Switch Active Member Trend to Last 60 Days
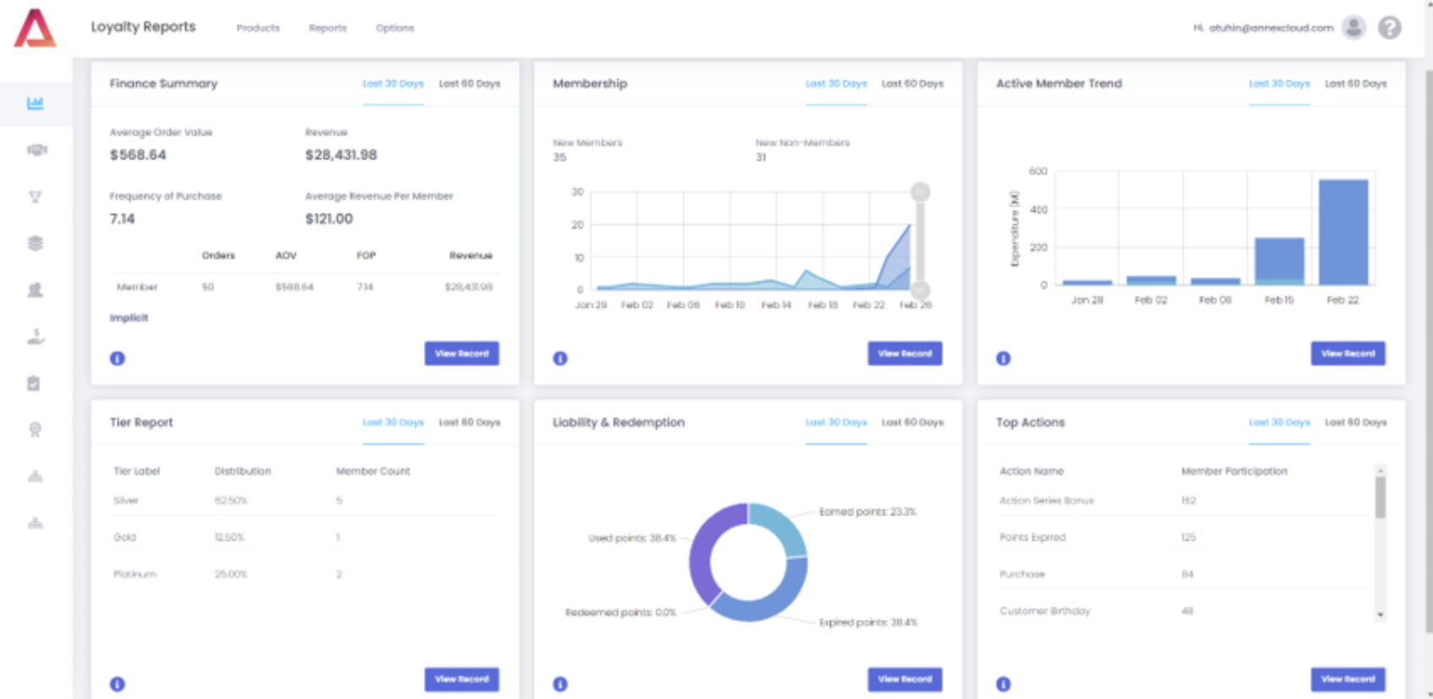The height and width of the screenshot is (699, 1433). tap(1356, 84)
